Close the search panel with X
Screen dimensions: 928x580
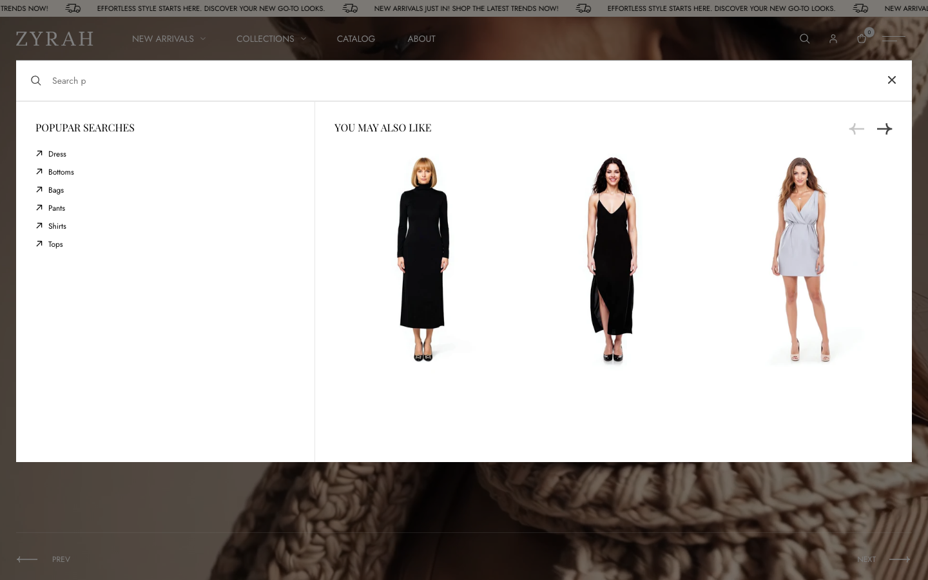click(x=892, y=80)
